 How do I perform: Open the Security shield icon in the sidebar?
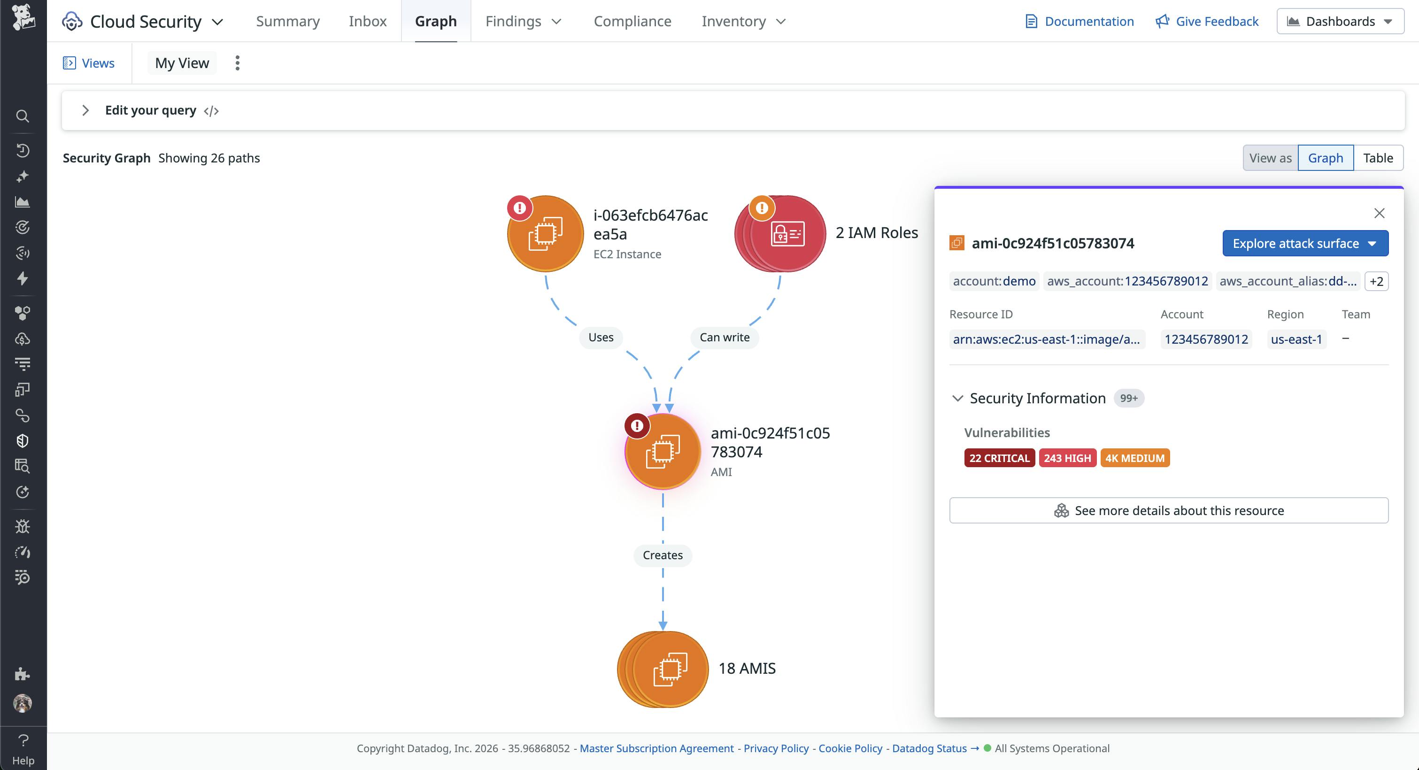tap(23, 440)
